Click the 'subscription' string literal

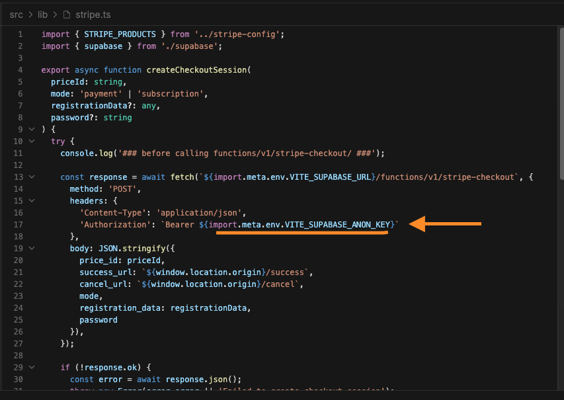click(170, 93)
